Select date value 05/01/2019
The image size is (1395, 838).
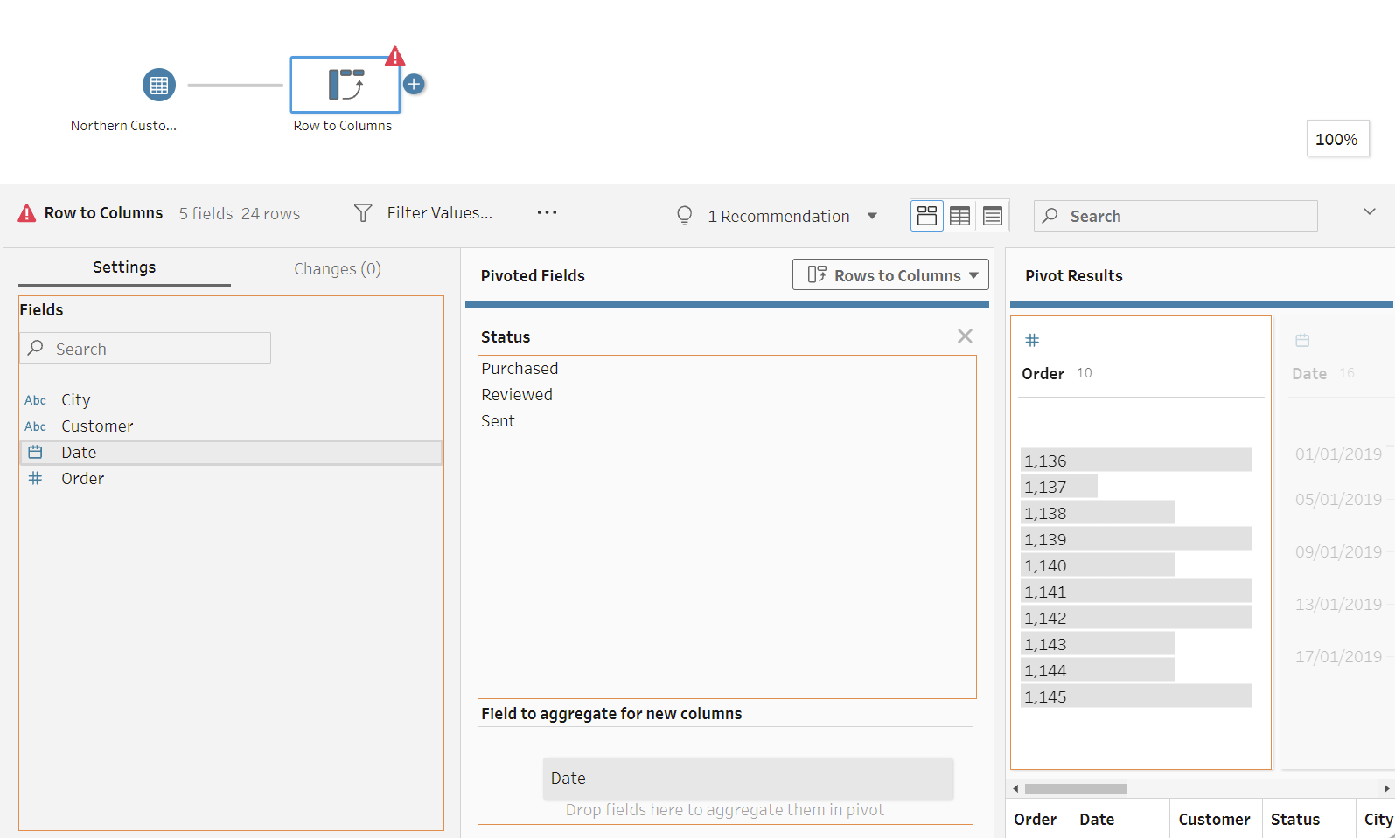pyautogui.click(x=1338, y=499)
